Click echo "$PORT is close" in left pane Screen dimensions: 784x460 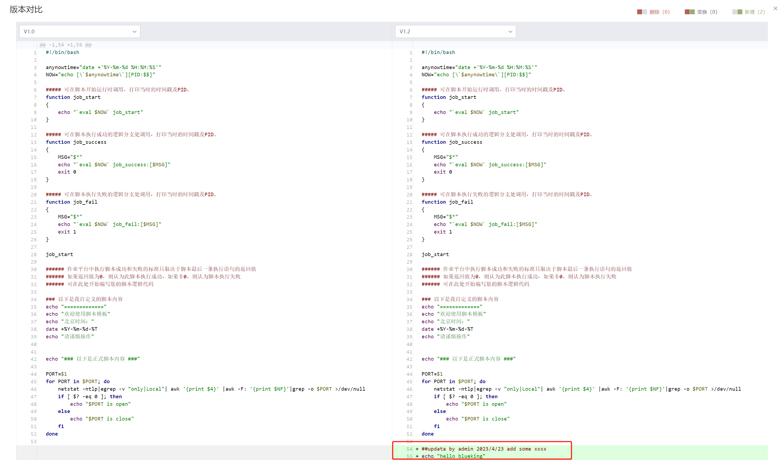coord(102,419)
